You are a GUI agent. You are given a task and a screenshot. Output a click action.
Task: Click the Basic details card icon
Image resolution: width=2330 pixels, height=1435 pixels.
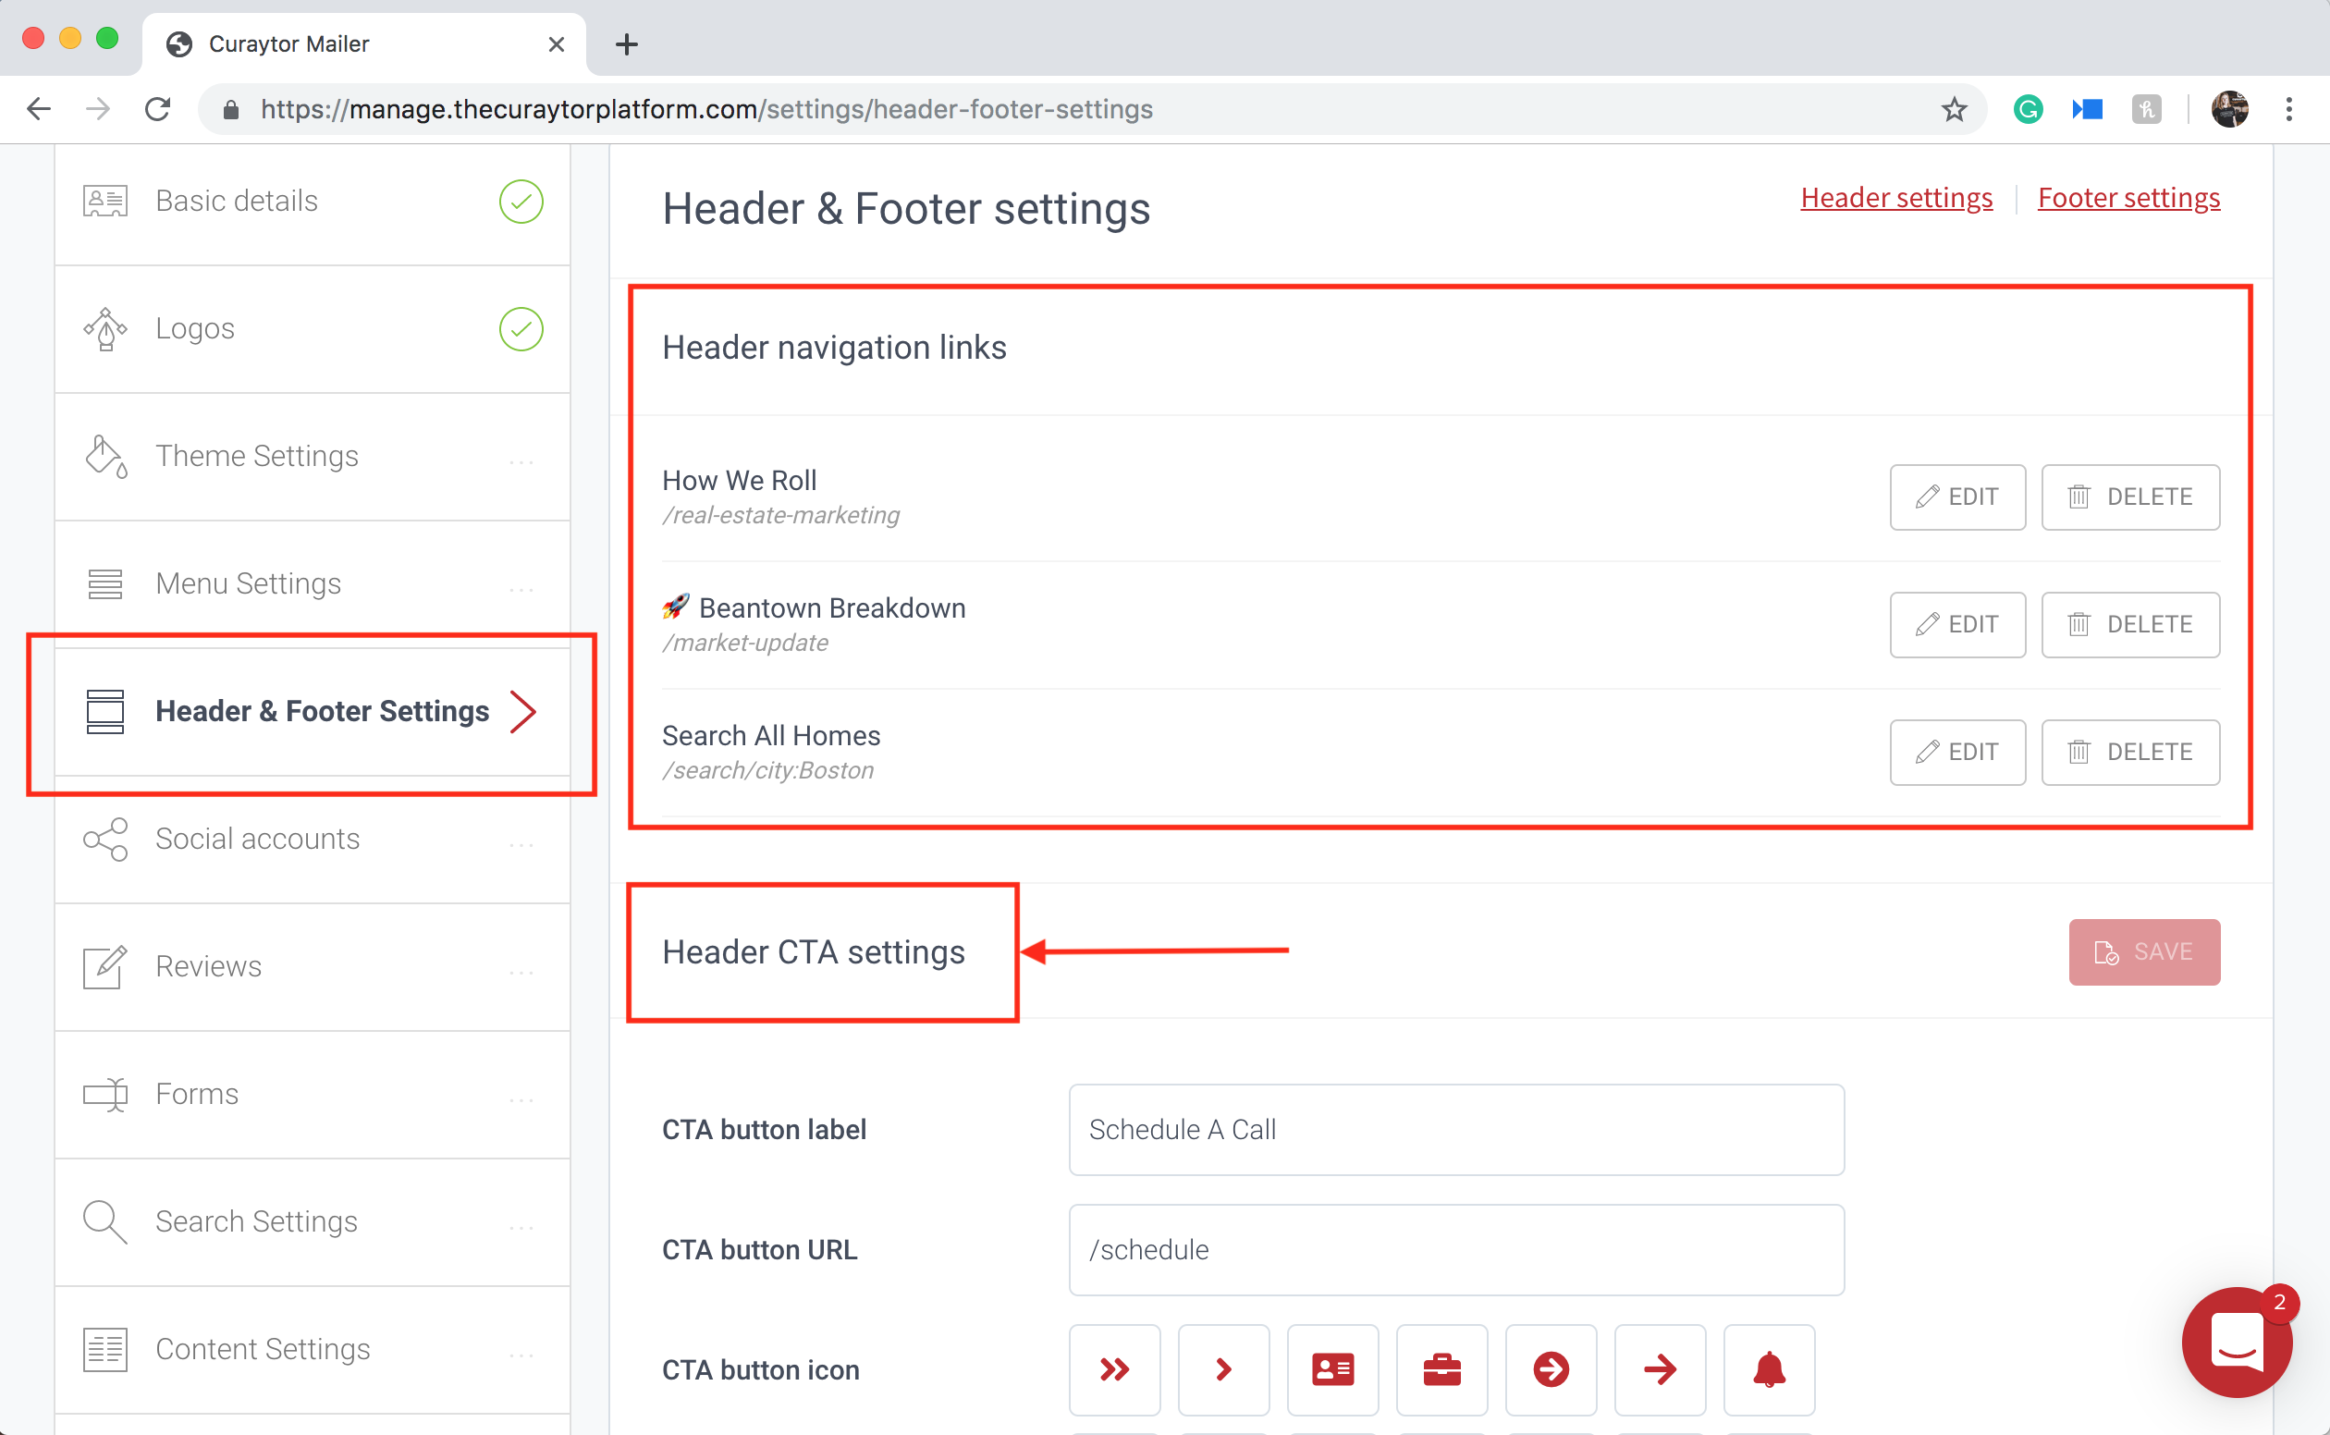click(105, 202)
